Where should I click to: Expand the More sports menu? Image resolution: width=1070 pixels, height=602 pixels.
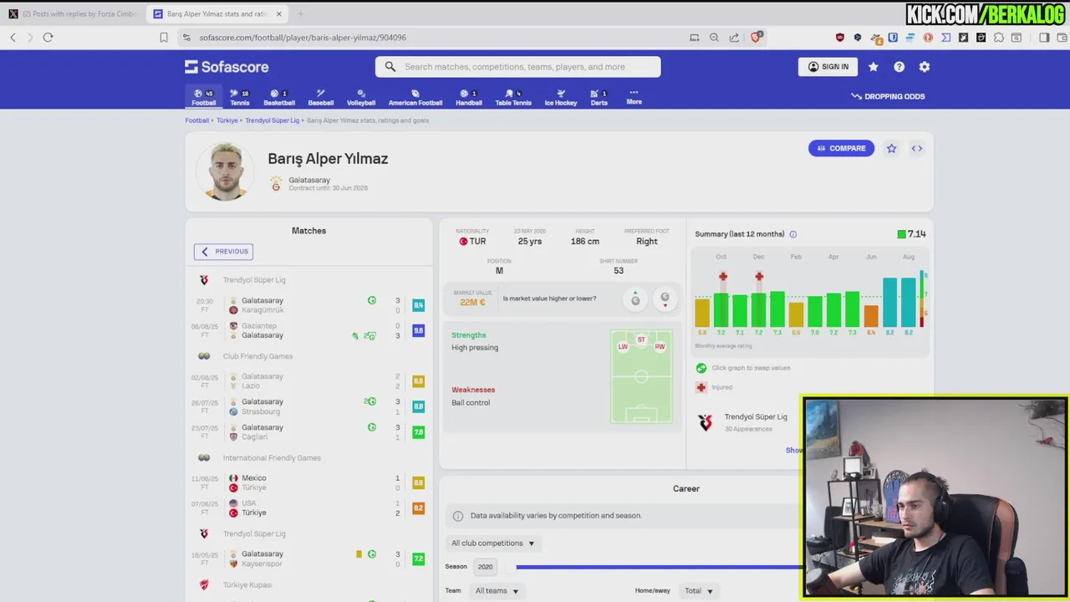(x=634, y=97)
